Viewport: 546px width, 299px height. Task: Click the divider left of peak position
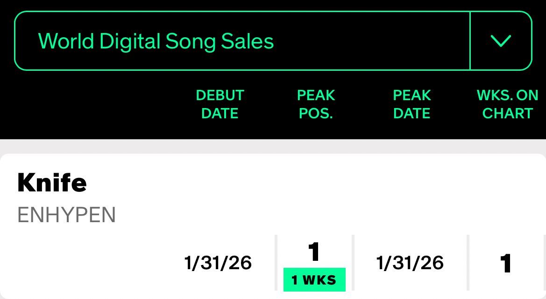277,264
